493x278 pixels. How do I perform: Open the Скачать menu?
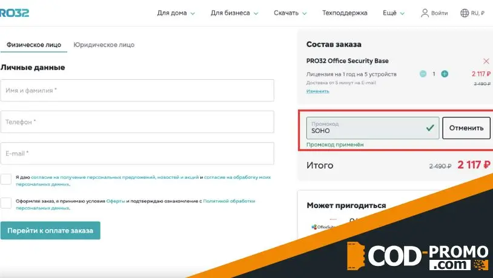290,13
